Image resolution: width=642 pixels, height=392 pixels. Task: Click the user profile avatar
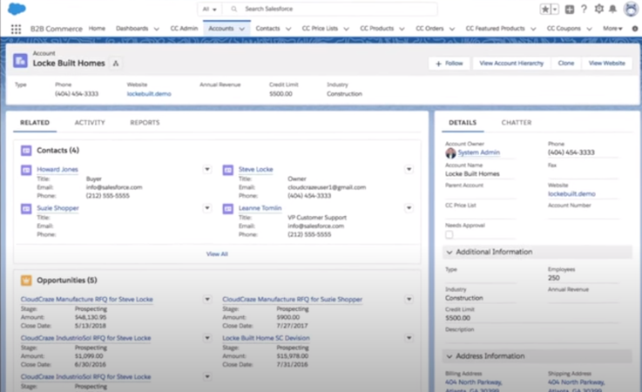coord(630,10)
